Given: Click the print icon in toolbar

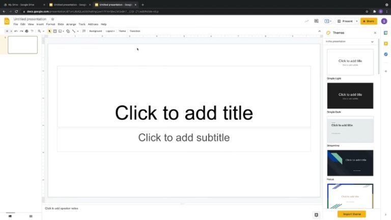Looking at the screenshot, I should tap(26, 31).
